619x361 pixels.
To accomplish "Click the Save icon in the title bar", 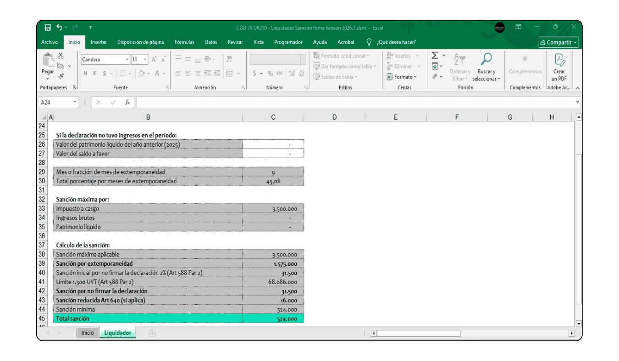I will pyautogui.click(x=48, y=27).
